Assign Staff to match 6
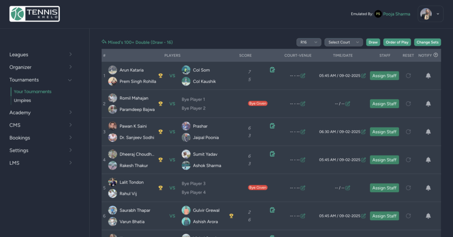The width and height of the screenshot is (453, 237). coord(384,216)
